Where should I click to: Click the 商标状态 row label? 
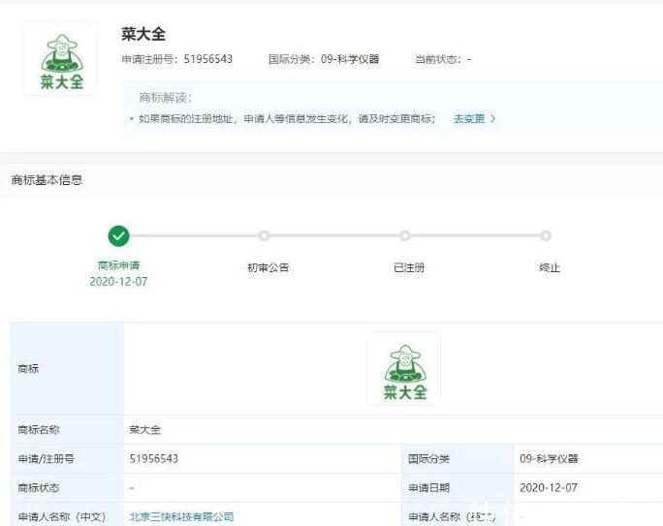point(39,488)
